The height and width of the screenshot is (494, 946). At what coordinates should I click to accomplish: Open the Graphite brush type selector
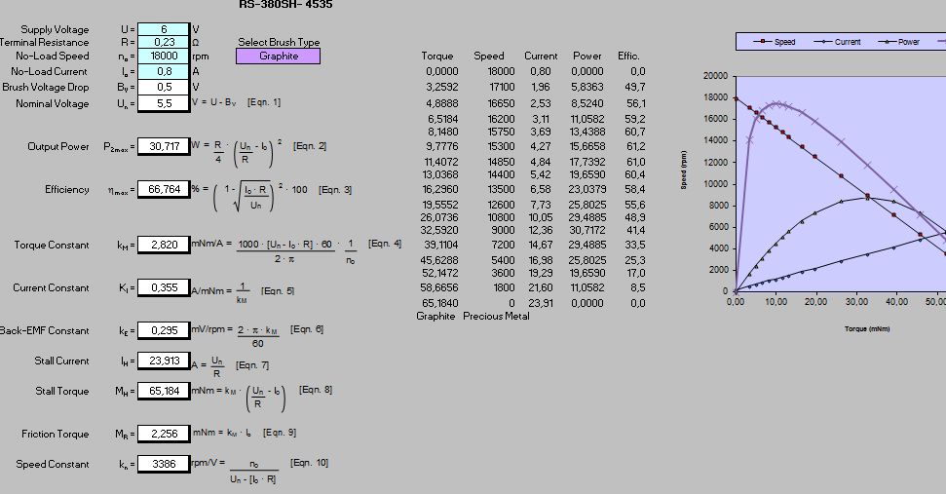coord(278,57)
